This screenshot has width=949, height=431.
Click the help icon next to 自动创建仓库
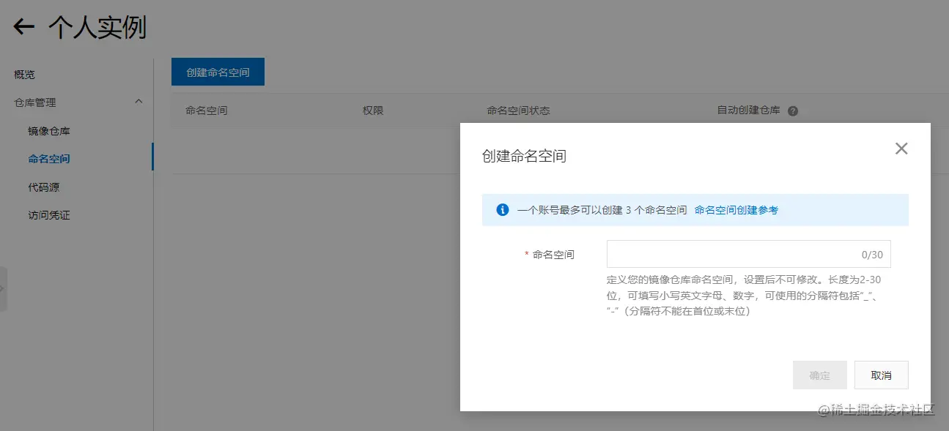click(793, 111)
